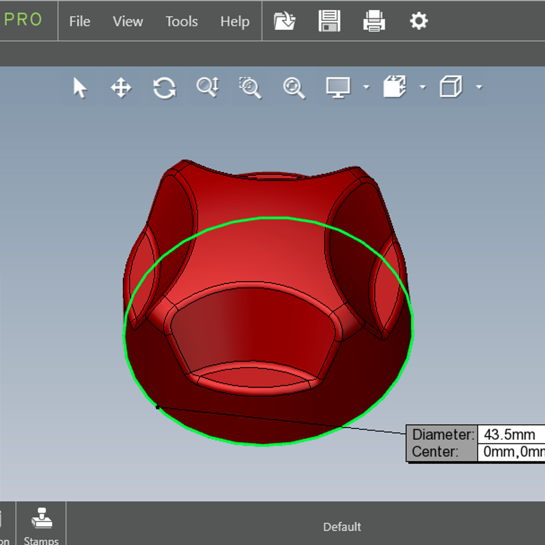
Task: Activate the Rotate tool
Action: tap(164, 88)
